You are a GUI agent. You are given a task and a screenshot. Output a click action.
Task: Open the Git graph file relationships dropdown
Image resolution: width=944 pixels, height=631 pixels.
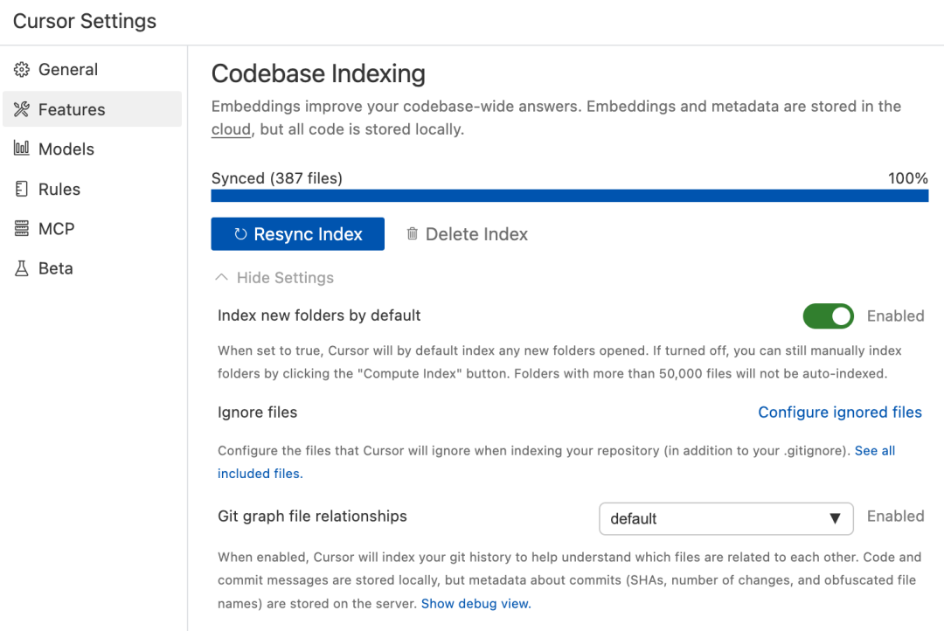725,518
